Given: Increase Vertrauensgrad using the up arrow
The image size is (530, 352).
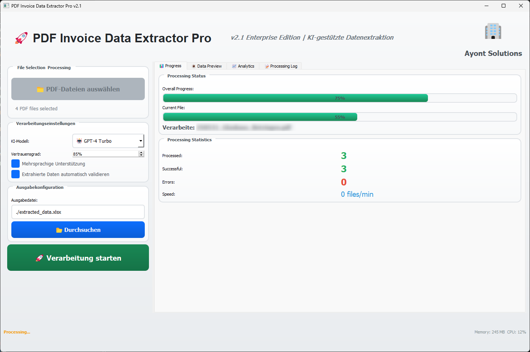Looking at the screenshot, I should tap(141, 152).
